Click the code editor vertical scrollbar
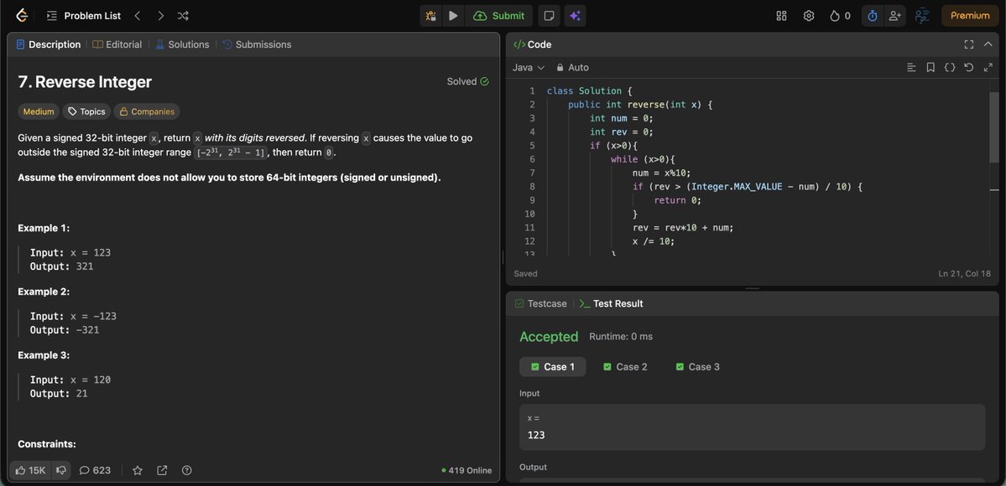Screen dimensions: 1006x486 coord(993,127)
